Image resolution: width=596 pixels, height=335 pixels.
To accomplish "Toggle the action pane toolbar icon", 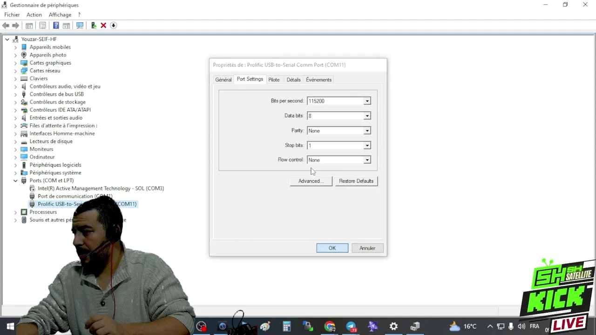I will pos(66,26).
